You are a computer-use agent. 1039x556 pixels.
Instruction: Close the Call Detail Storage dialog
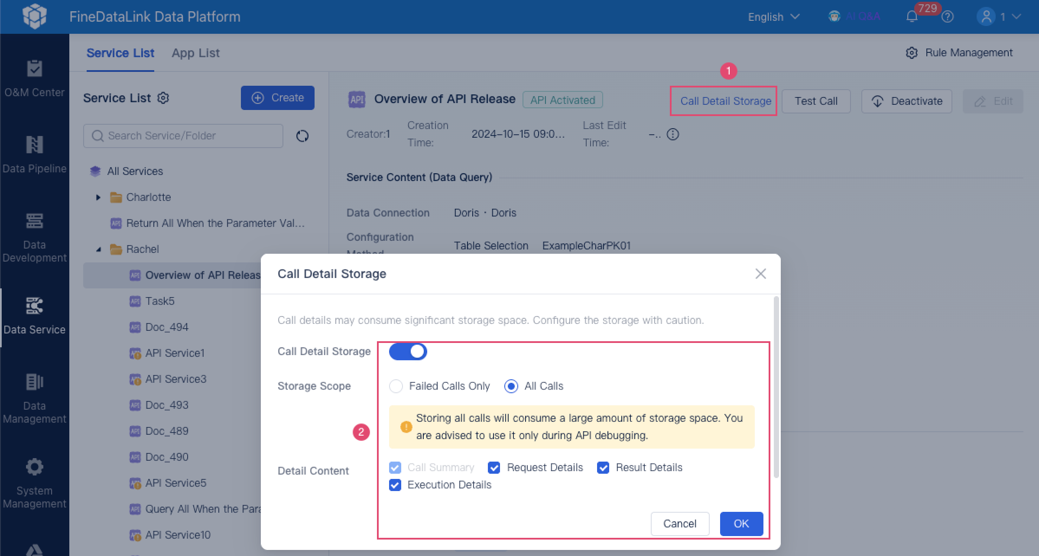click(760, 274)
